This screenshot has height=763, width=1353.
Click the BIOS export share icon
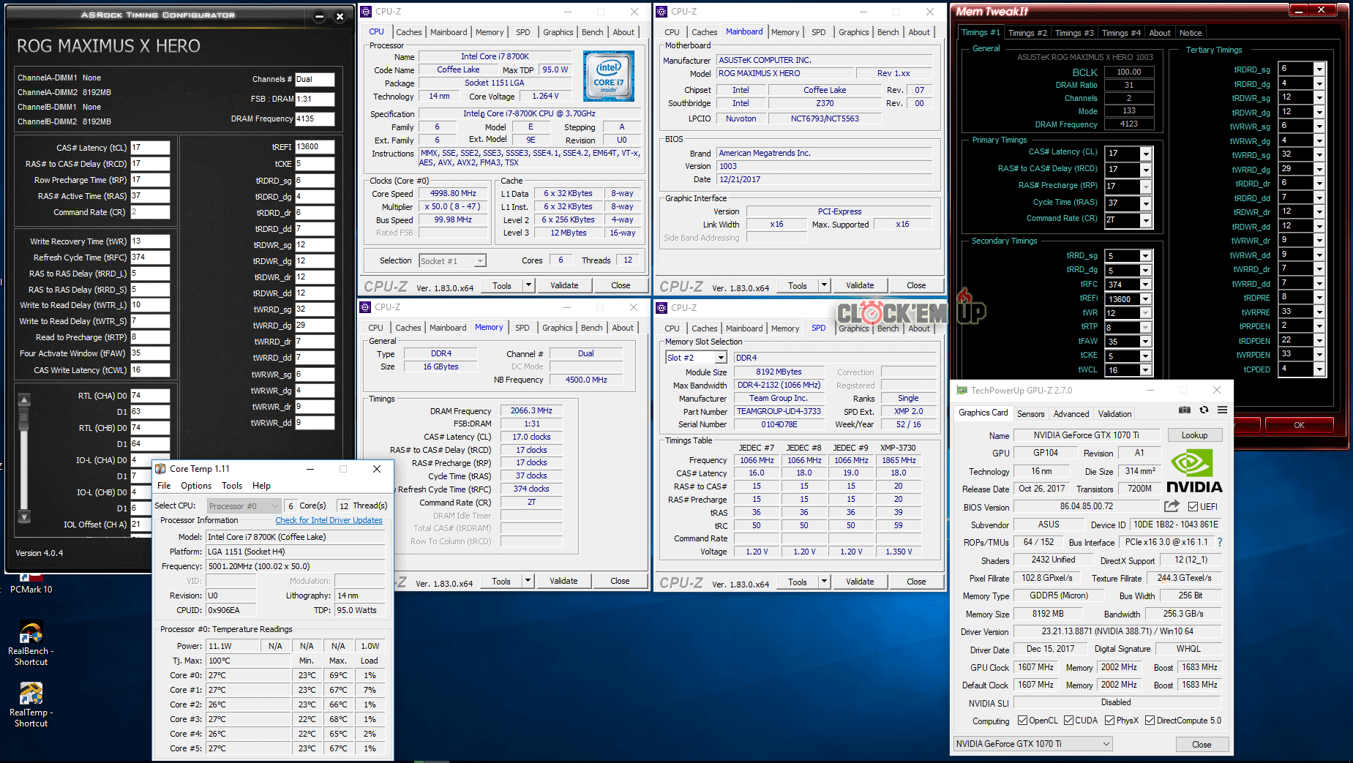[1172, 506]
